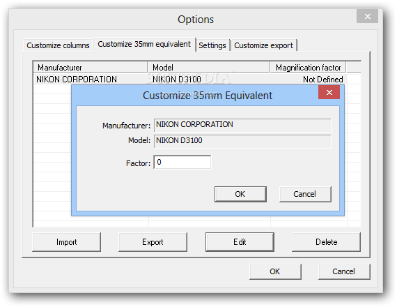Click the Factor input field
Screen dimensions: 397x307
tap(182, 162)
